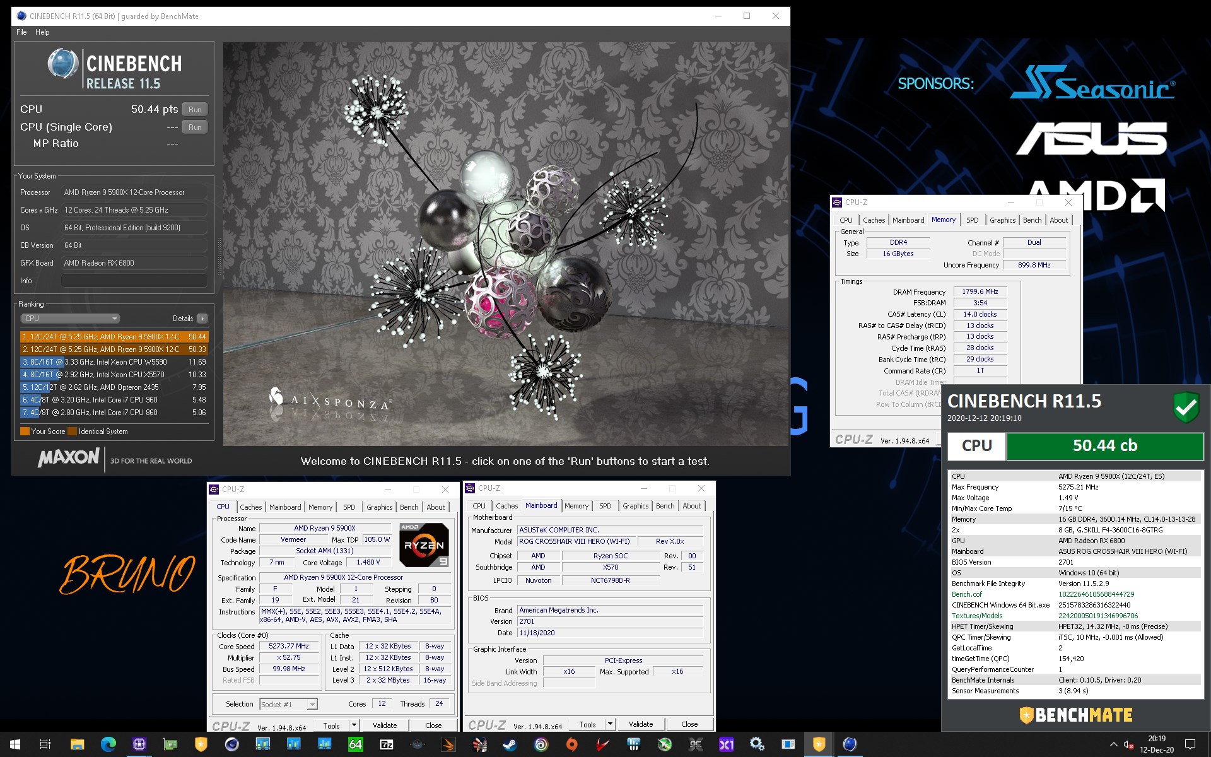Viewport: 1211px width, 757px height.
Task: Open SPD tab in left CPU-Z window
Action: (x=349, y=507)
